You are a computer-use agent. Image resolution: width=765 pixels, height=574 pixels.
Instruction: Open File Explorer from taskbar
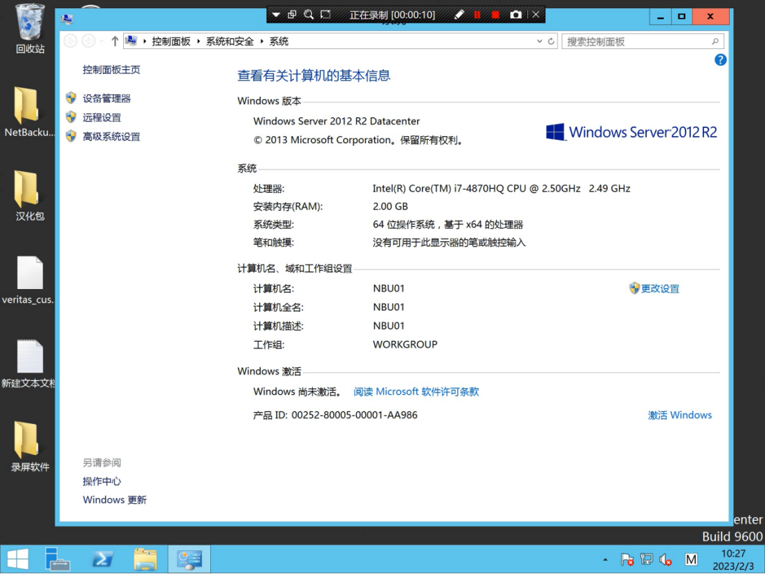[145, 559]
